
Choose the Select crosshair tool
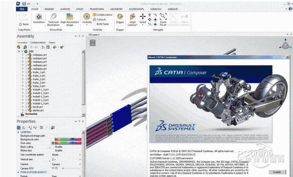pyautogui.click(x=143, y=17)
